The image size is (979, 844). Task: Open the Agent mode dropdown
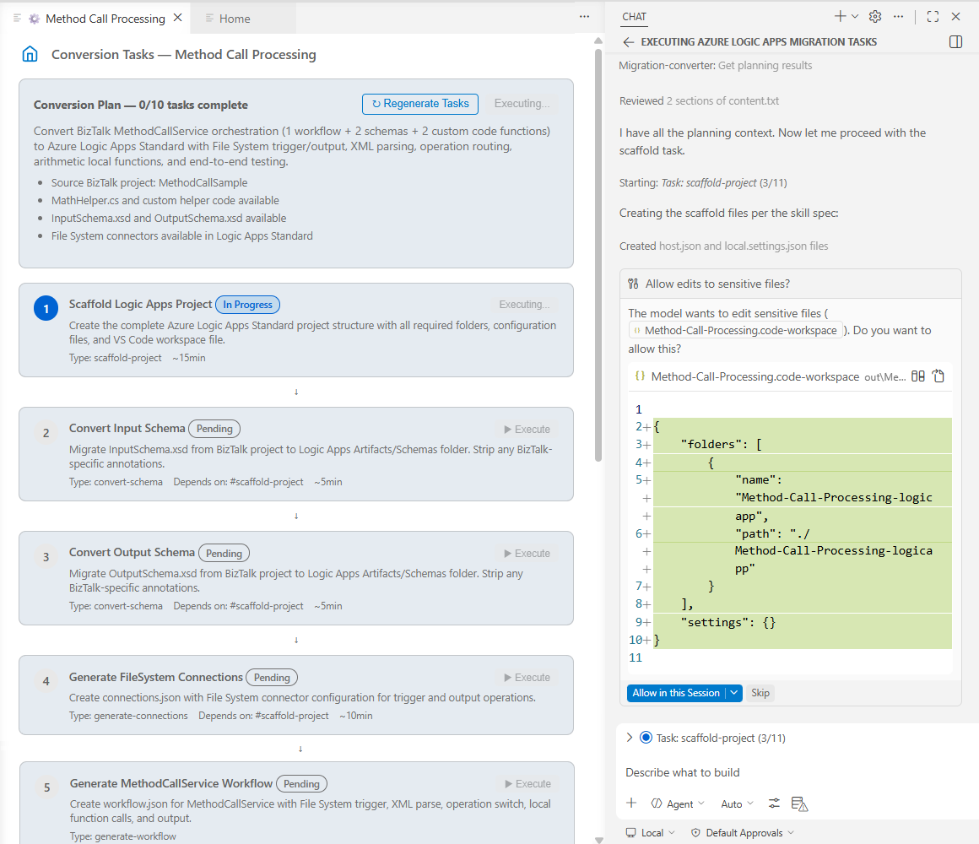point(678,804)
